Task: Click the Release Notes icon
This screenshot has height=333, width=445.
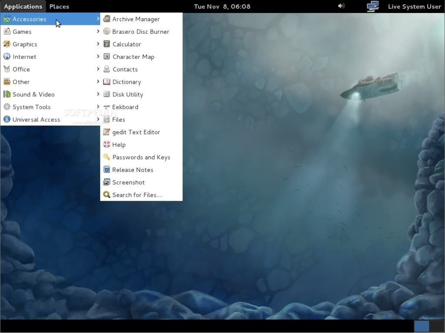Action: [x=107, y=170]
